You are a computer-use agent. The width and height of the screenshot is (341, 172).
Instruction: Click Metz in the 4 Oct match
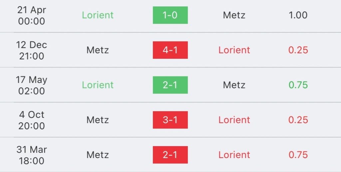(x=98, y=120)
